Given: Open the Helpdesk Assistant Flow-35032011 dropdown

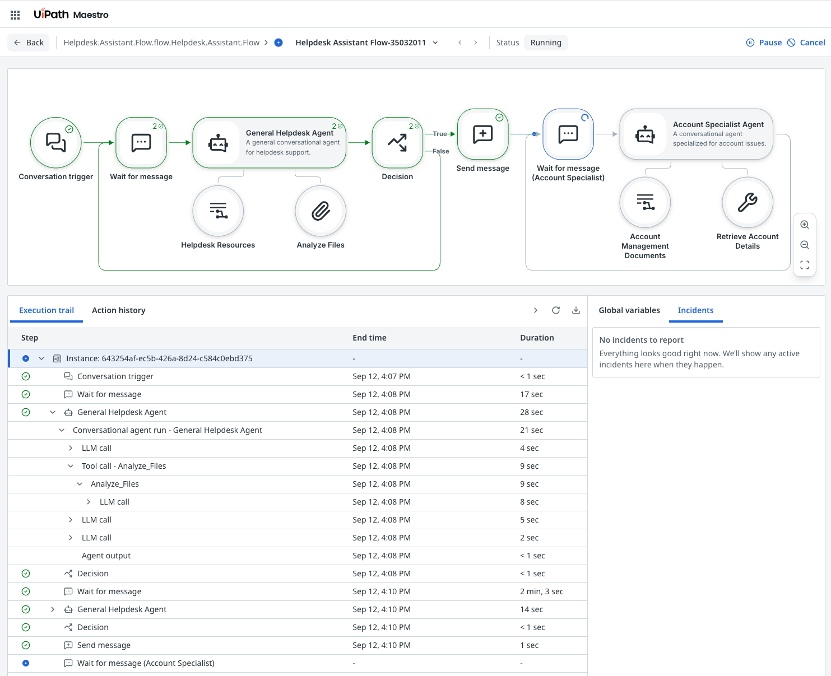Looking at the screenshot, I should click(x=435, y=43).
